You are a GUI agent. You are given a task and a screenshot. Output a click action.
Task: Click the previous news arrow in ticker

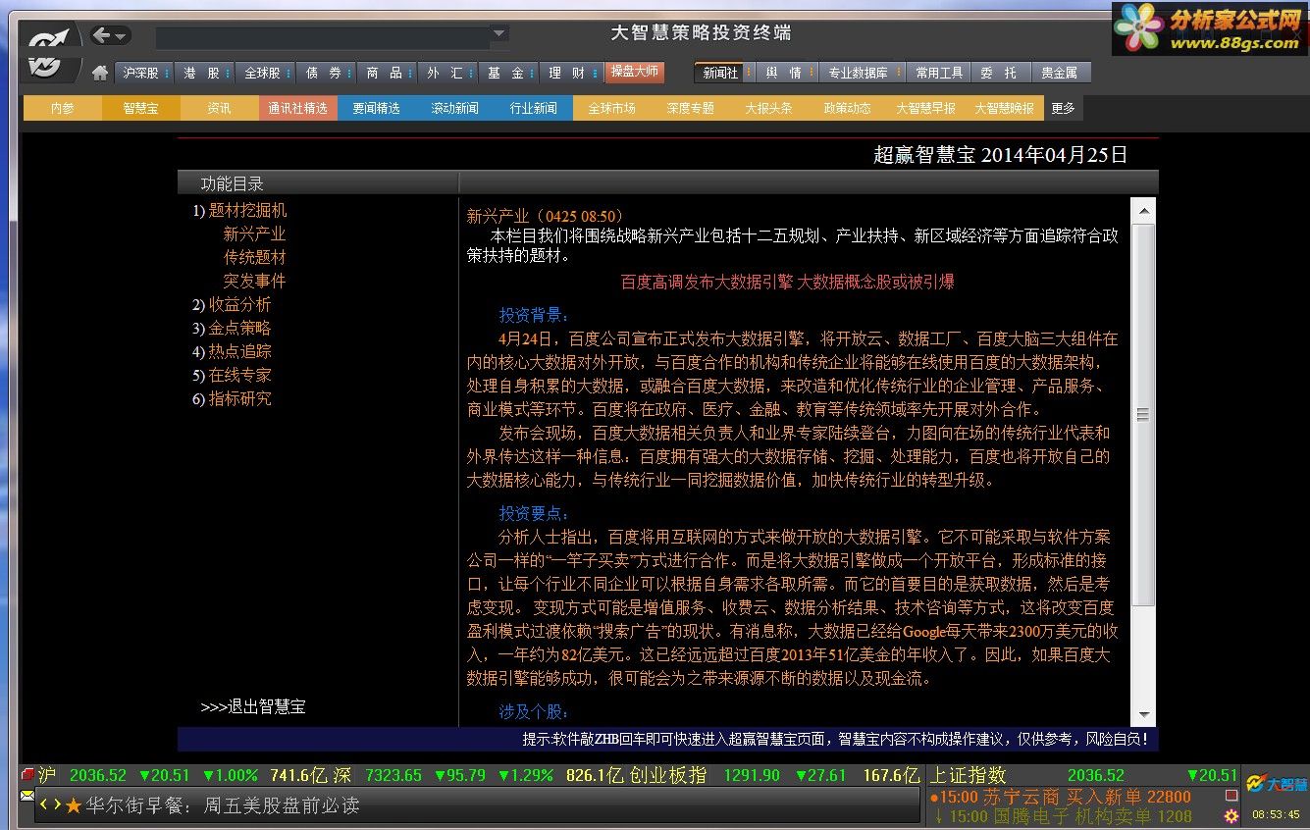point(44,805)
